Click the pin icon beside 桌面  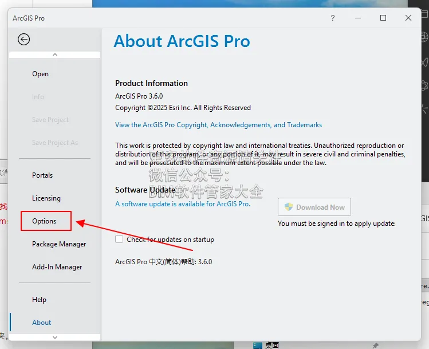pos(376,346)
